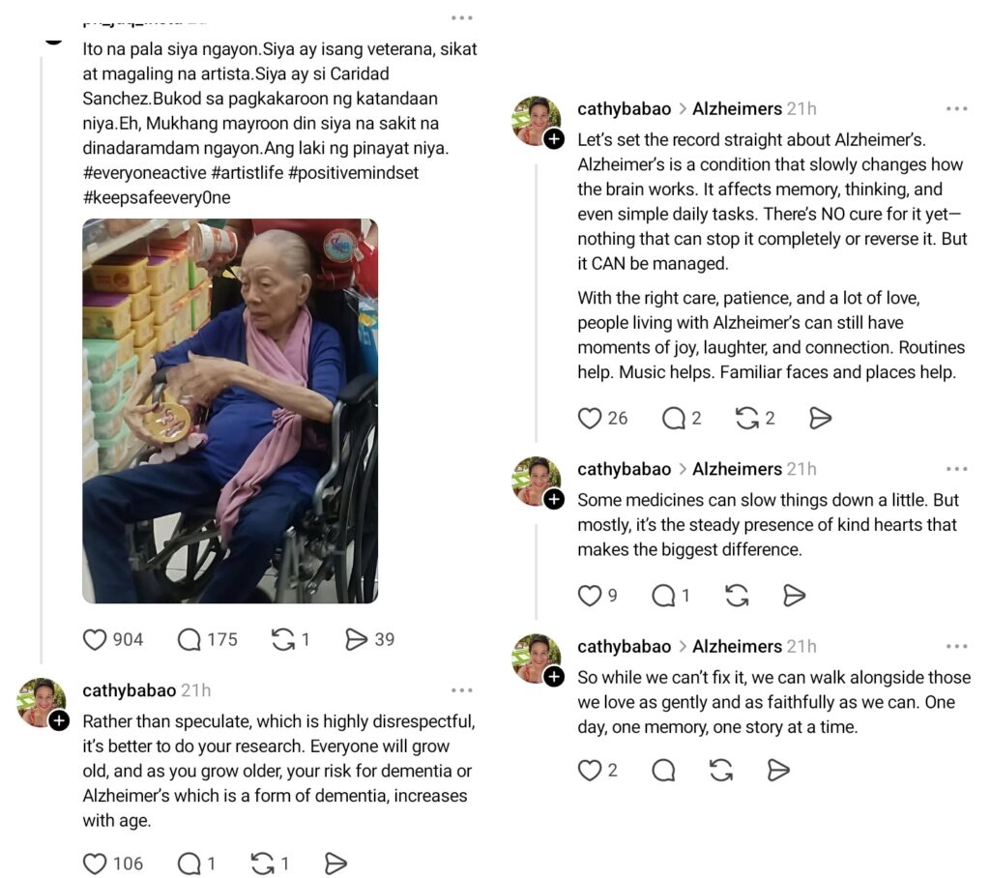Like the Alzheimer's post with 26 likes
This screenshot has width=990, height=878.
pos(590,418)
